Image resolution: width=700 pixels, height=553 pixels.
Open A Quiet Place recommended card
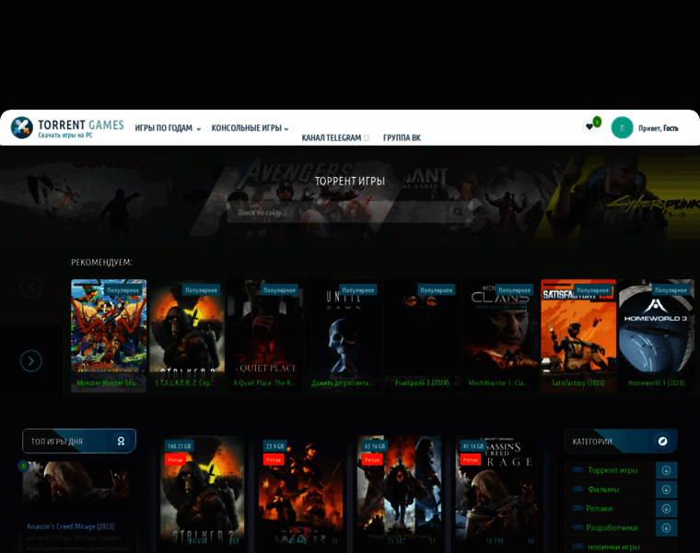(265, 335)
